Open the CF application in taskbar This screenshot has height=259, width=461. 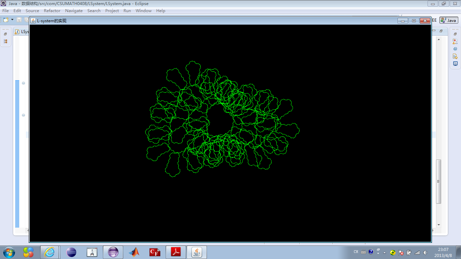pyautogui.click(x=155, y=252)
